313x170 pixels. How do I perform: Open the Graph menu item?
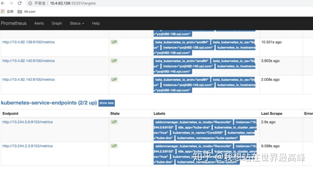[57, 23]
